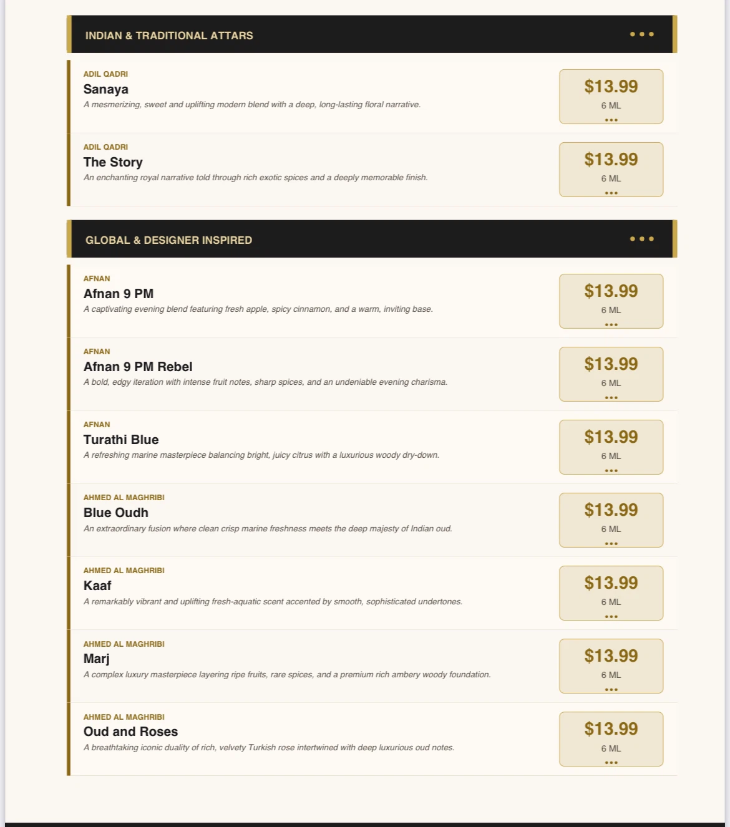Click the dots under Sanaya price

pos(611,120)
